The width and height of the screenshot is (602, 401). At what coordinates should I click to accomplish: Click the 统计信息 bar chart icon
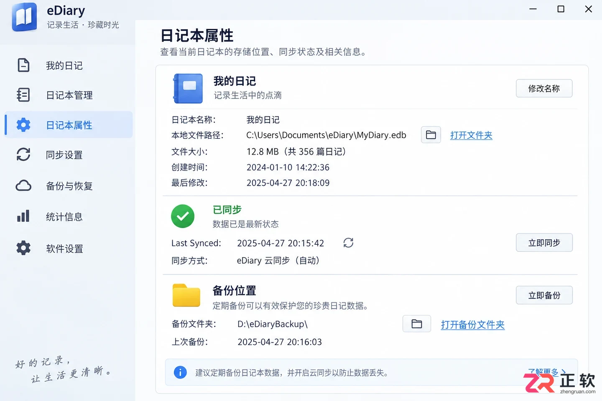pyautogui.click(x=23, y=216)
